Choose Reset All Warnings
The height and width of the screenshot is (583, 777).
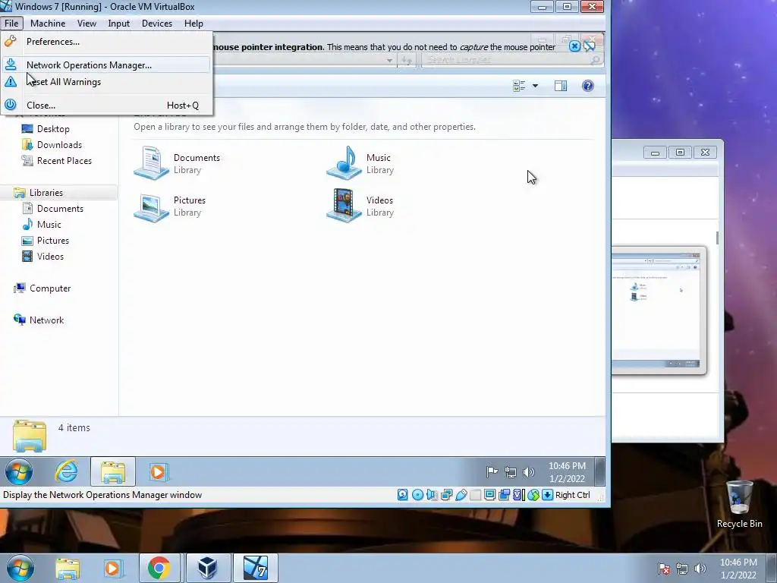tap(106, 82)
